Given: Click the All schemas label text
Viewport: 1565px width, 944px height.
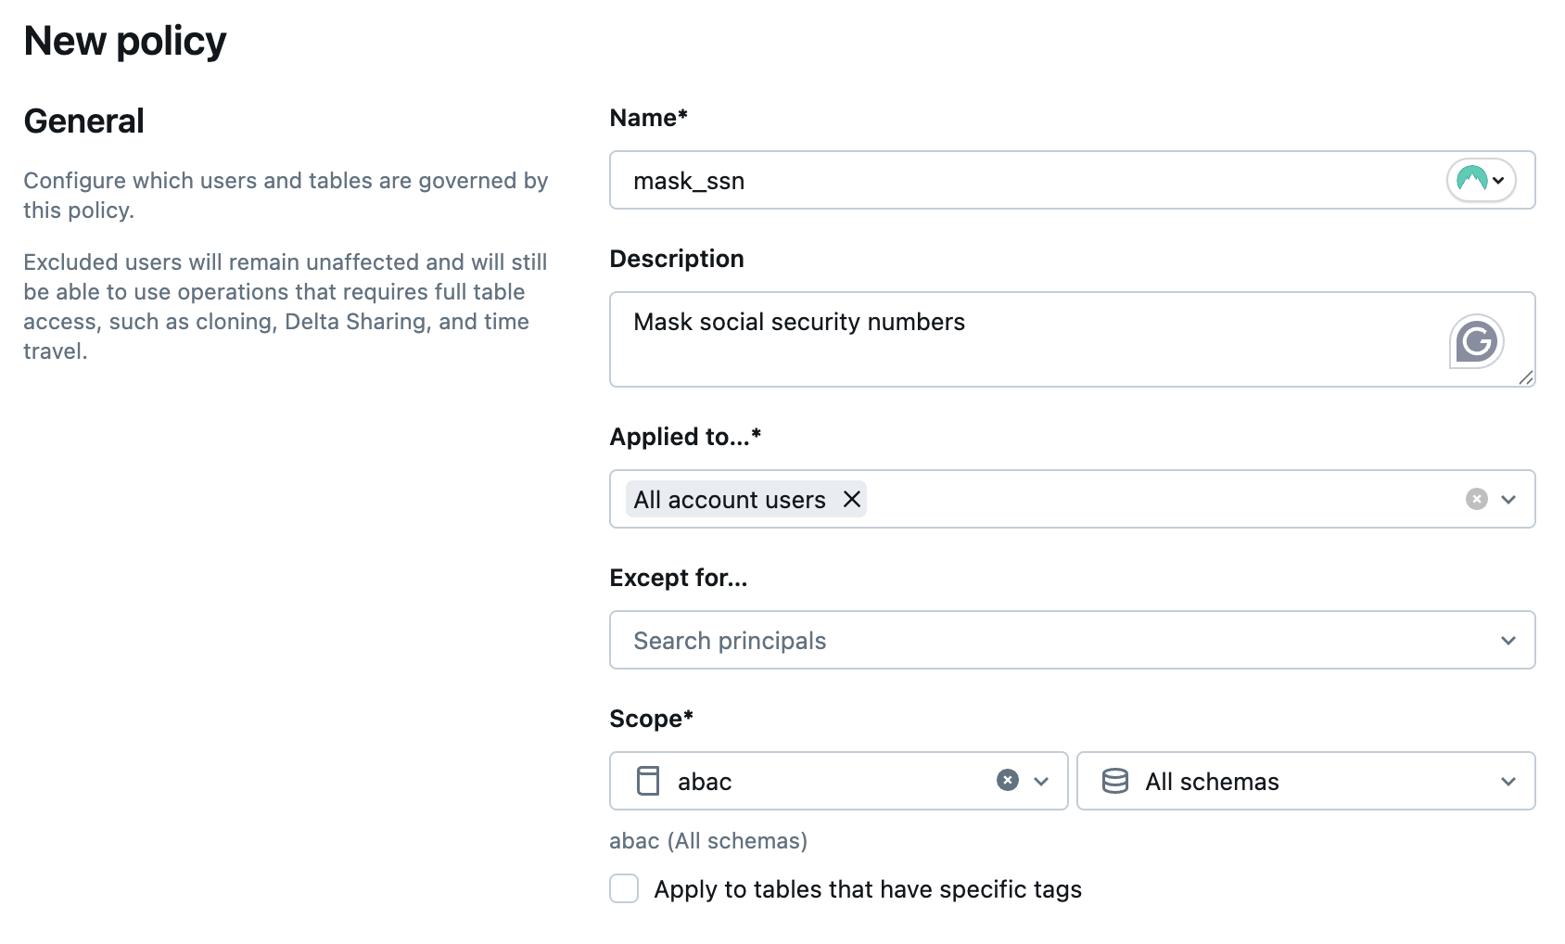Looking at the screenshot, I should pyautogui.click(x=1212, y=782).
